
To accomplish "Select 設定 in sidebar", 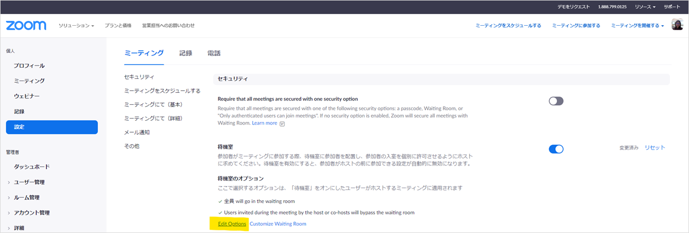I will point(52,127).
